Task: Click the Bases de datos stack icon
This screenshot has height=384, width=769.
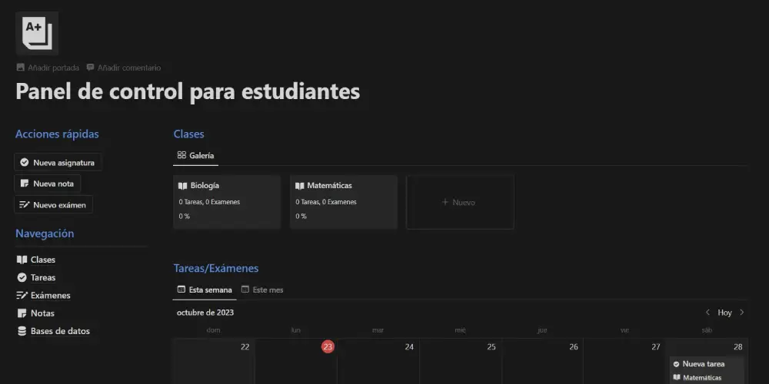Action: click(22, 331)
